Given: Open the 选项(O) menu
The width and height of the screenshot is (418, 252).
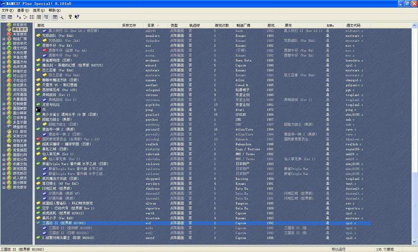Looking at the screenshot, I should click(39, 10).
